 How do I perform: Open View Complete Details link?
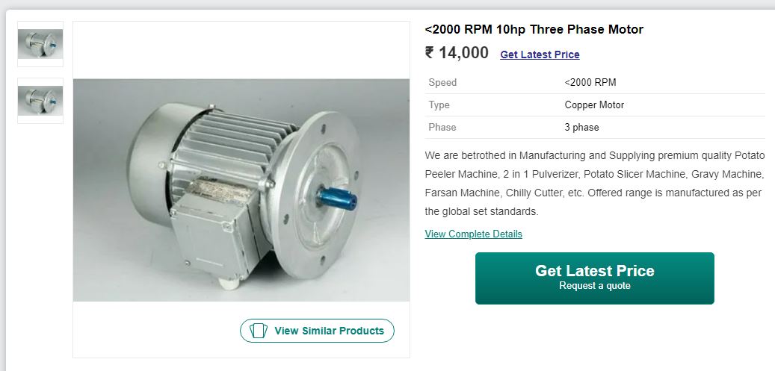[x=474, y=234]
